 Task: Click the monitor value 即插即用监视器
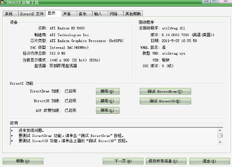(x=63, y=66)
